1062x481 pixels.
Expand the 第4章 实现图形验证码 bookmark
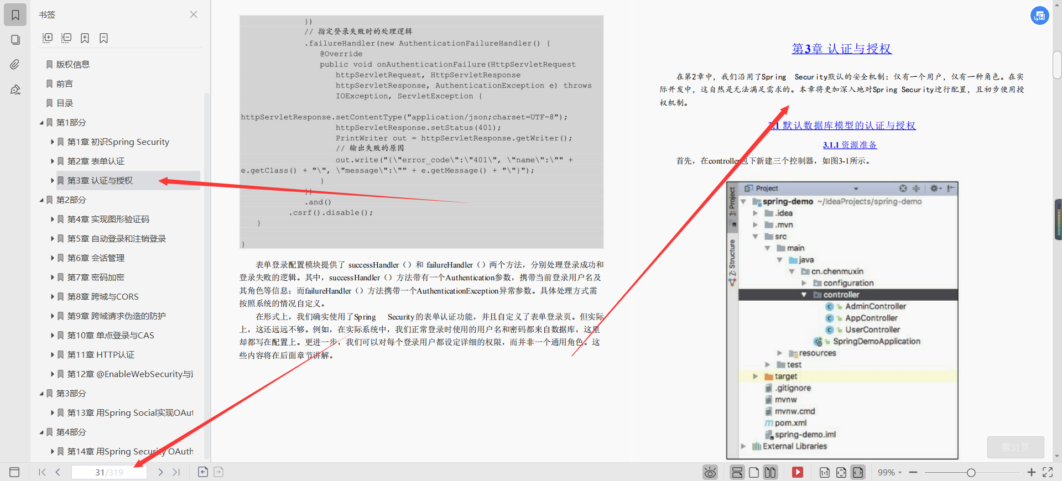click(x=53, y=219)
